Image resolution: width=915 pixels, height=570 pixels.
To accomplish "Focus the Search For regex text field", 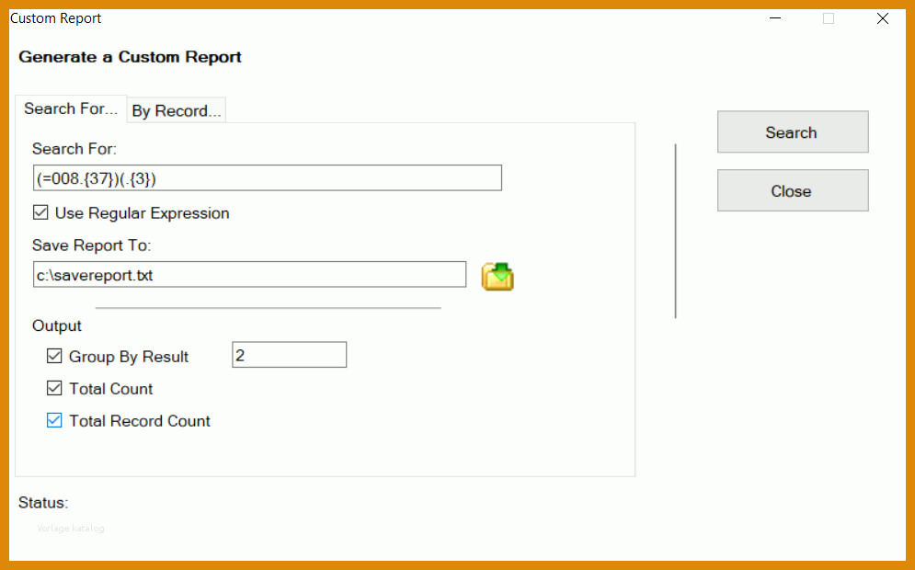I will [268, 178].
